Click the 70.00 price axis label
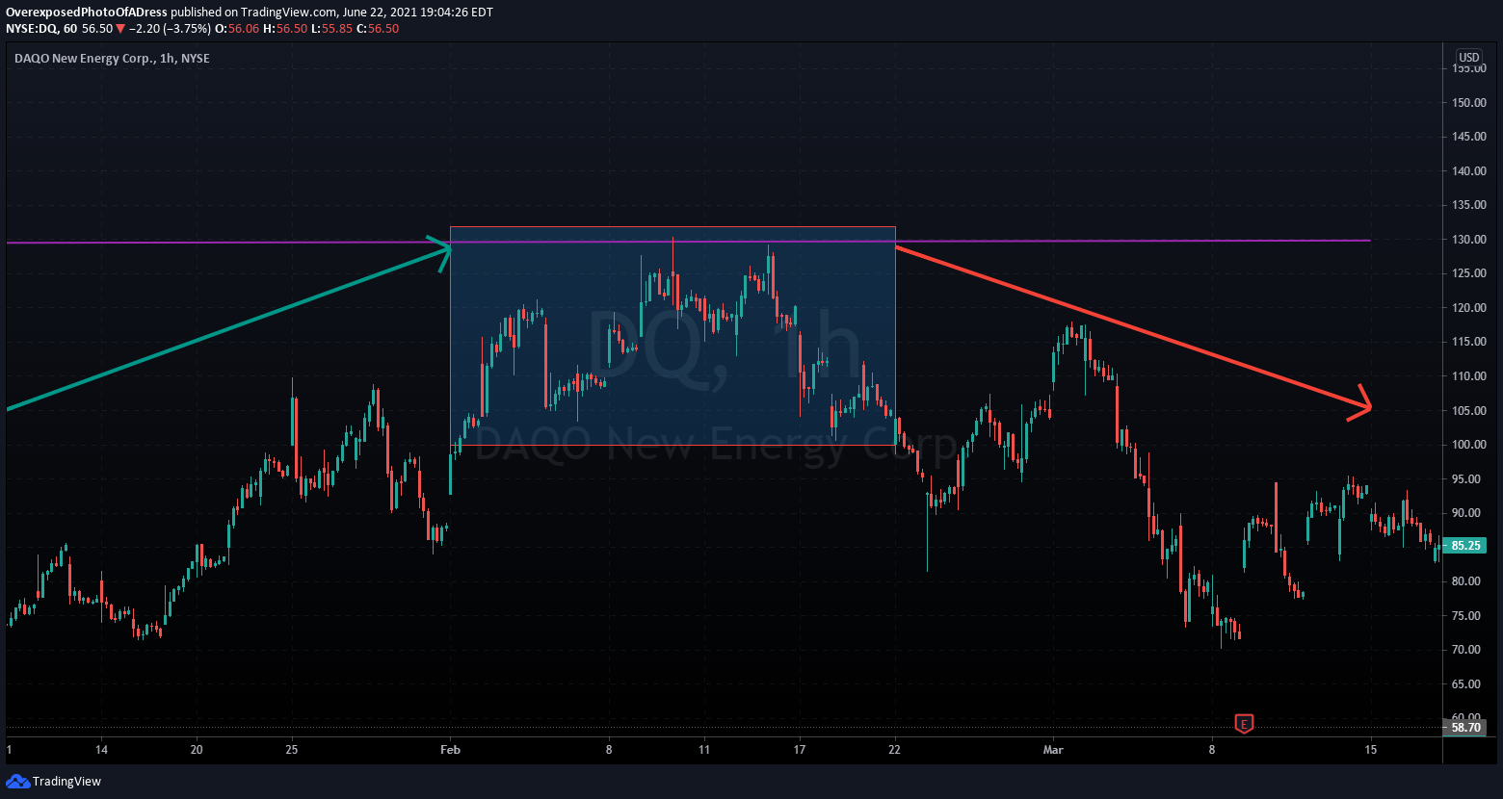1503x799 pixels. tap(1468, 650)
